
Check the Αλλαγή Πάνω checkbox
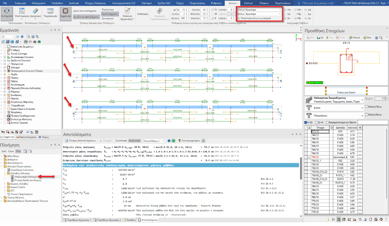366,107
